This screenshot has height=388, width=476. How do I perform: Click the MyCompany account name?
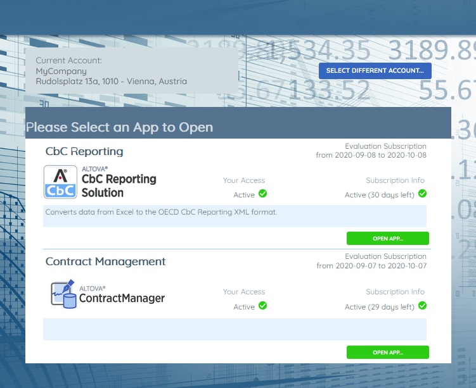tap(61, 72)
